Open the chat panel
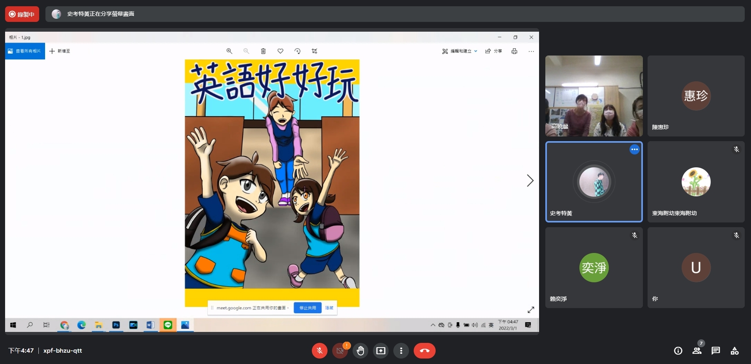This screenshot has width=751, height=364. [716, 351]
